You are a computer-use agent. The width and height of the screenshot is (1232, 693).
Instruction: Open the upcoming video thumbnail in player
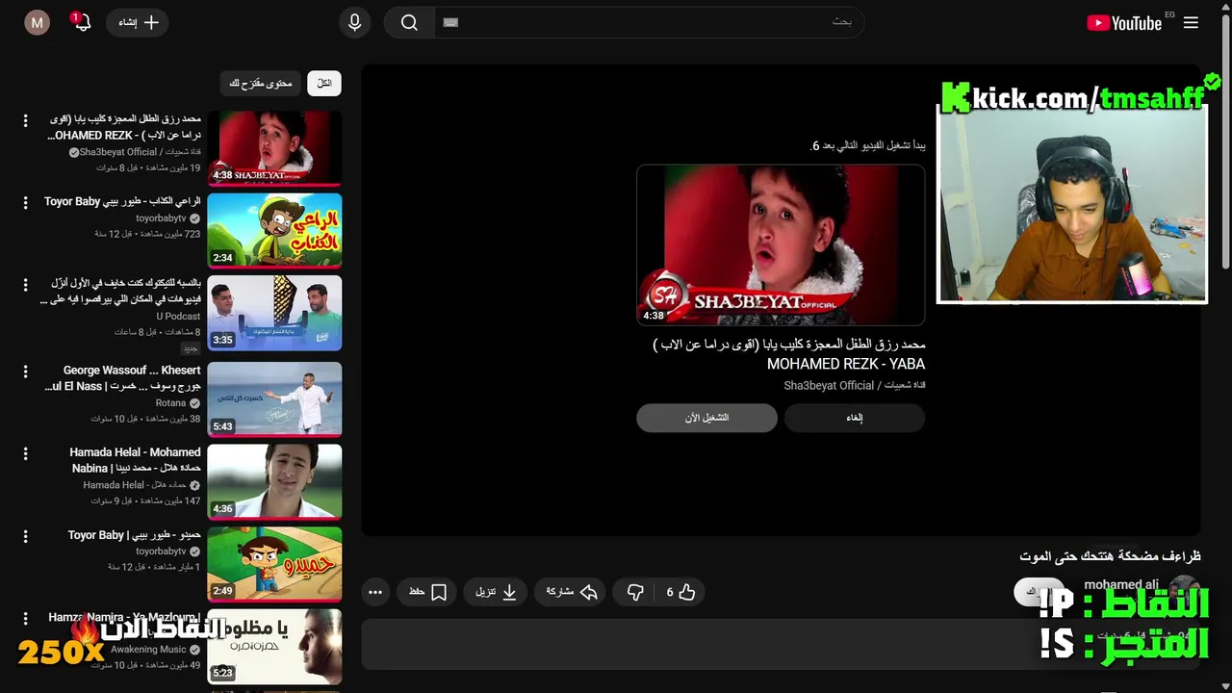[781, 245]
